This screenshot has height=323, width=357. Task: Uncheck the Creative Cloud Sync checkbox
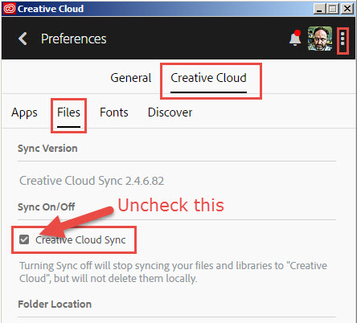click(x=24, y=239)
